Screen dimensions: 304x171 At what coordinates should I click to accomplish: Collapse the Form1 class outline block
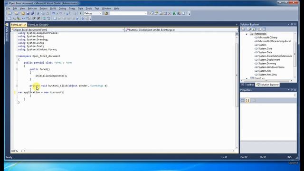(17, 63)
